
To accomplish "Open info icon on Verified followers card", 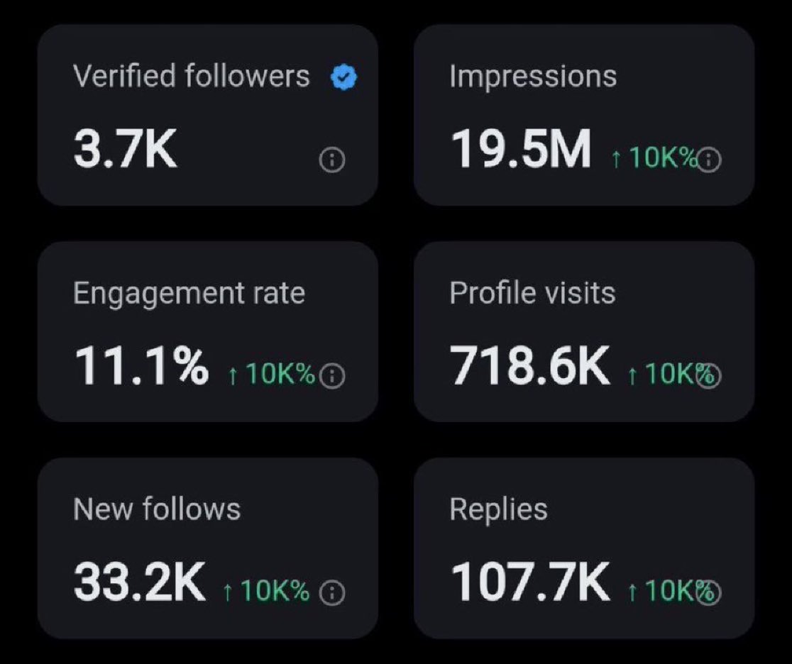I will click(x=332, y=160).
